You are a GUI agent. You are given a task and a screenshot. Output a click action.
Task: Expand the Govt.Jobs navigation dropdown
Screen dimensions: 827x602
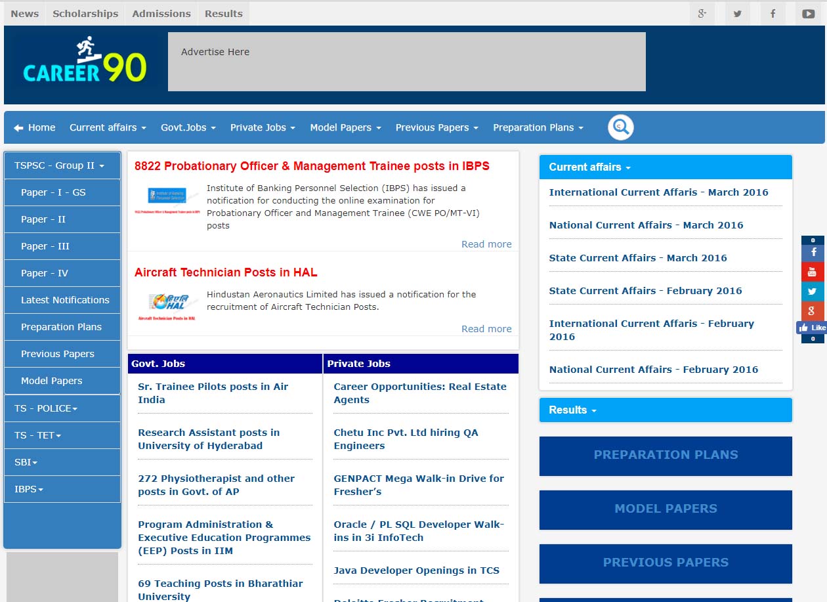pos(188,127)
